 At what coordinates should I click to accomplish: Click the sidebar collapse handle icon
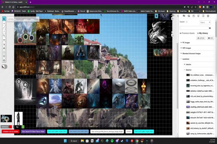(x=178, y=16)
